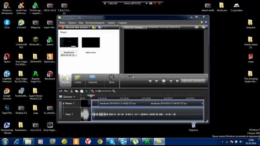Open the Правка menu
Image resolution: width=260 pixels, height=146 pixels.
pyautogui.click(x=72, y=23)
